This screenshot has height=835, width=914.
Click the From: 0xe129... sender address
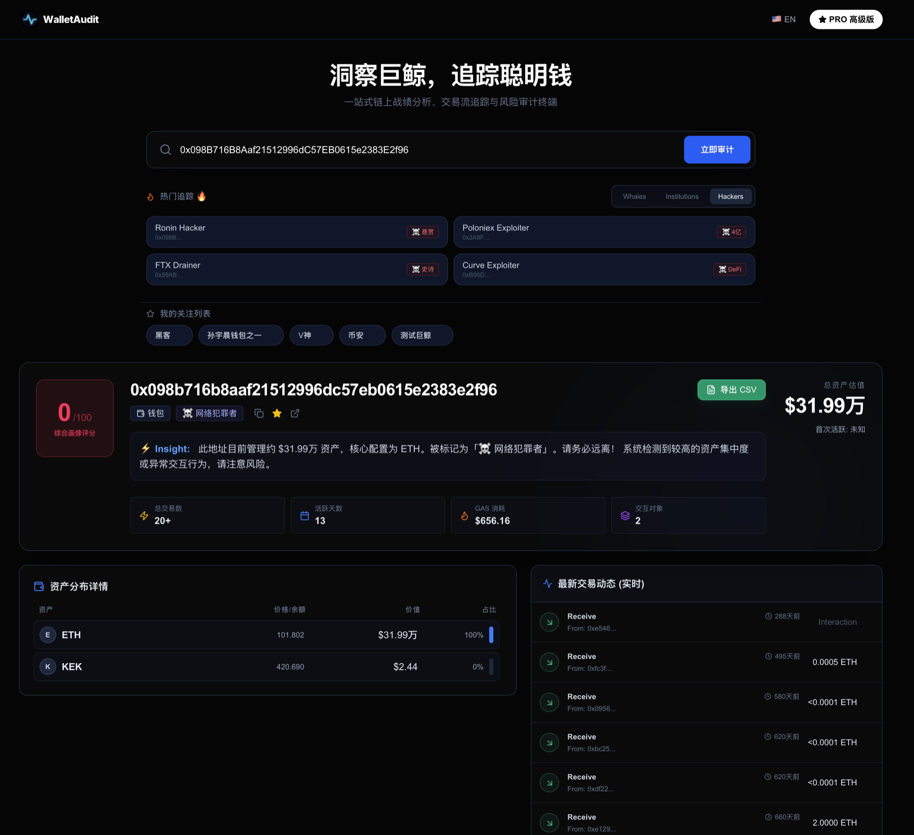tap(592, 829)
